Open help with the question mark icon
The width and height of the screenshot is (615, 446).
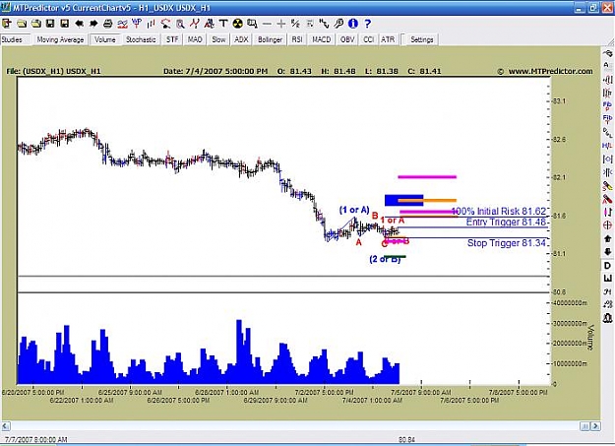coord(367,24)
